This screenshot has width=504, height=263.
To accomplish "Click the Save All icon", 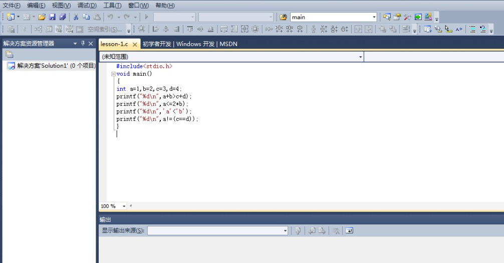I will pos(62,17).
